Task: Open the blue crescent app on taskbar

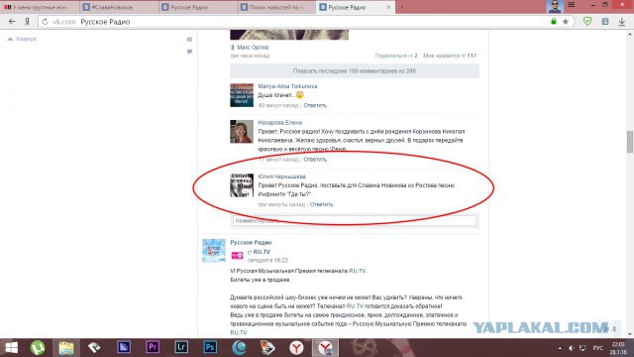Action: click(239, 348)
